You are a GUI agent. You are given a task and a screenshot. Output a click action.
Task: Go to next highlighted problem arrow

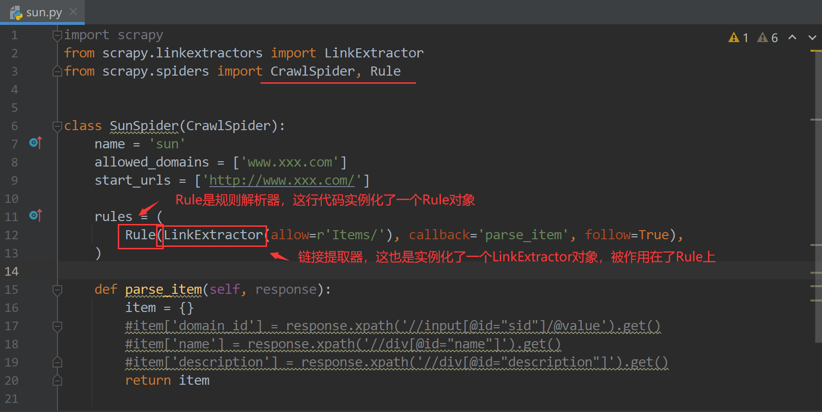coord(812,37)
